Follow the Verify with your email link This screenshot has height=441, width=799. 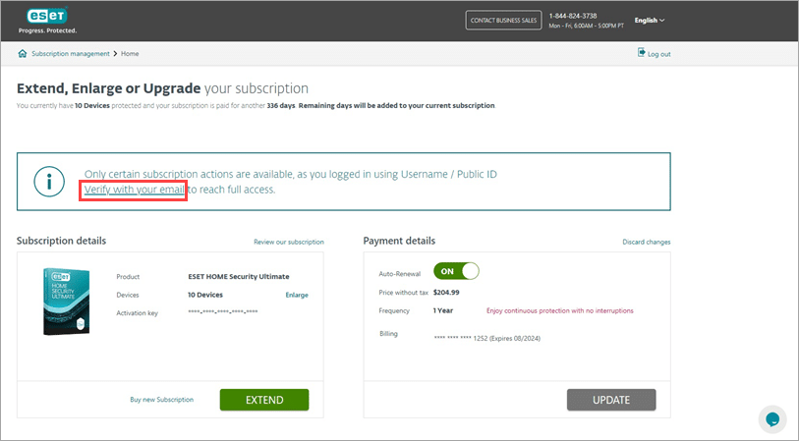tap(134, 189)
